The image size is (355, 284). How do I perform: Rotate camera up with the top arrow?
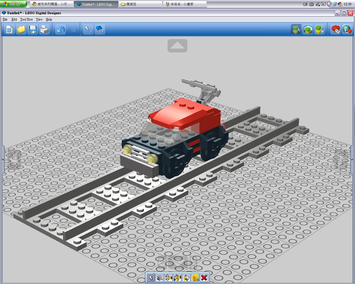pos(177,46)
